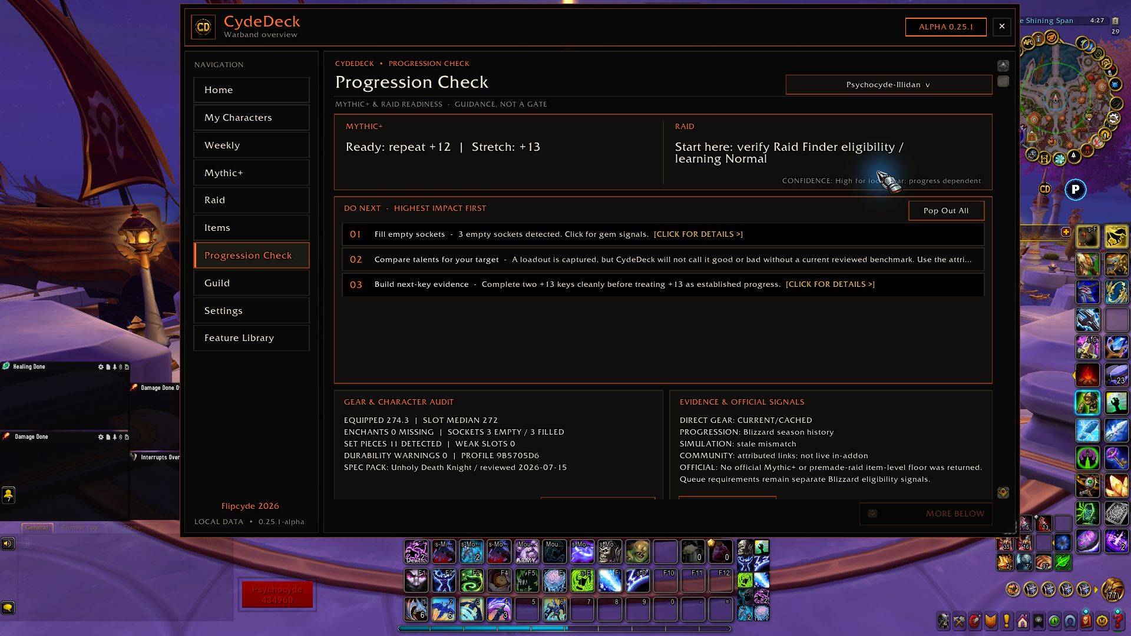Image resolution: width=1131 pixels, height=636 pixels.
Task: Open the main backpack bag
Action: [1113, 589]
